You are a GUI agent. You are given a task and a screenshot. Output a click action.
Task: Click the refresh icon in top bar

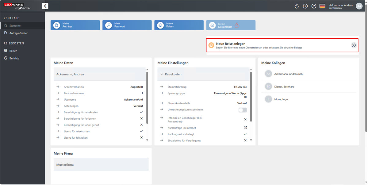pos(297,6)
